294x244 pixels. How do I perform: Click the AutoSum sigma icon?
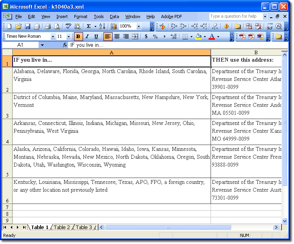(x=89, y=26)
